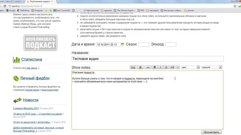241x135 pixels.
Task: Click the browser address bar
Action: (x=120, y=6)
